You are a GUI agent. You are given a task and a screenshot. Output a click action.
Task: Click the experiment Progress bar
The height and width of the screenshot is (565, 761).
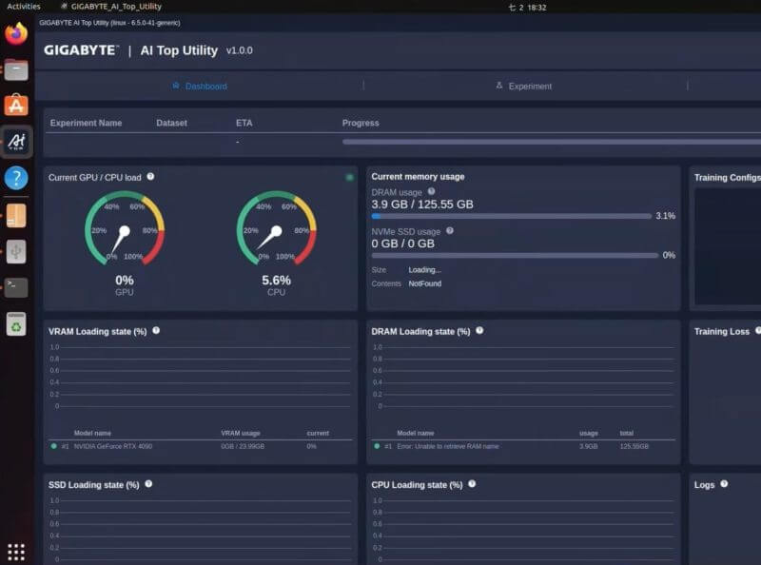[x=552, y=142]
